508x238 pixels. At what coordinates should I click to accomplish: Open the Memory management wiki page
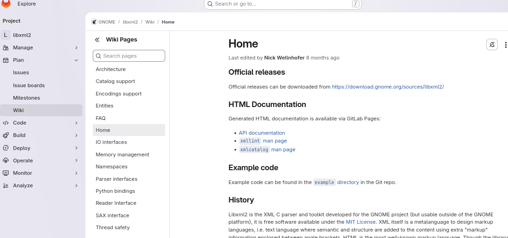tap(122, 155)
